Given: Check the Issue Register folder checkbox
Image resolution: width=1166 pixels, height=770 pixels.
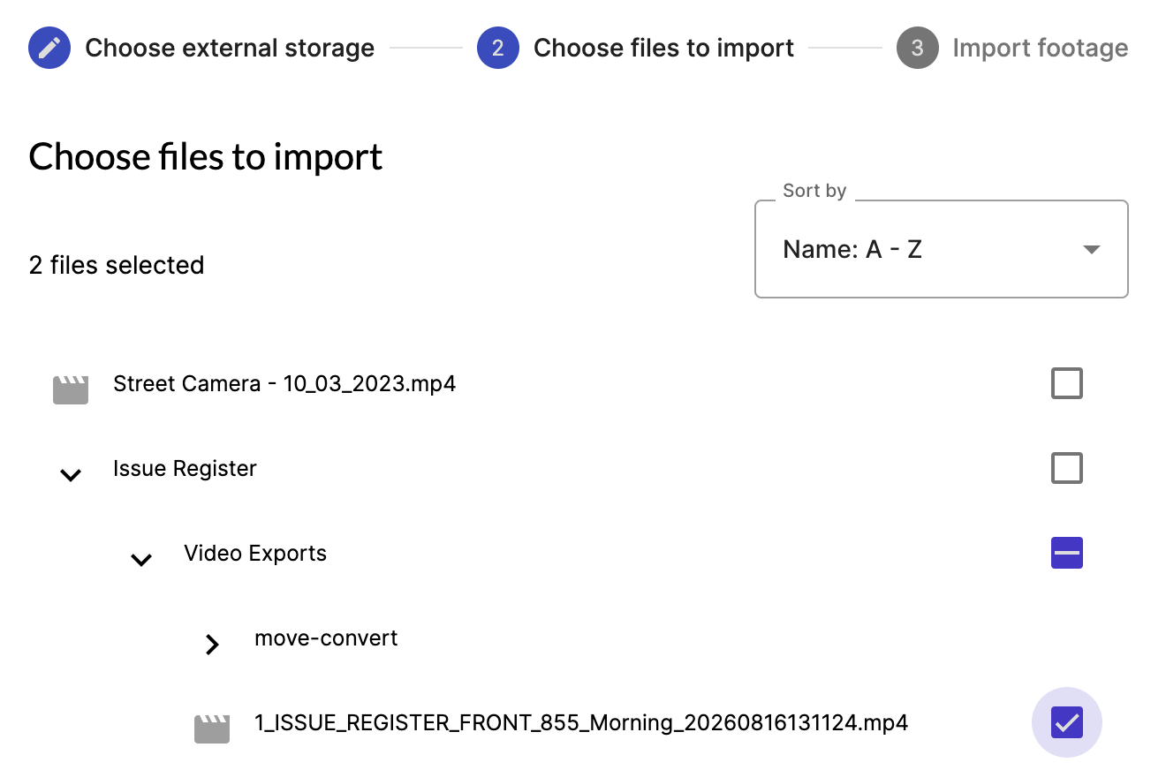Looking at the screenshot, I should click(1066, 468).
